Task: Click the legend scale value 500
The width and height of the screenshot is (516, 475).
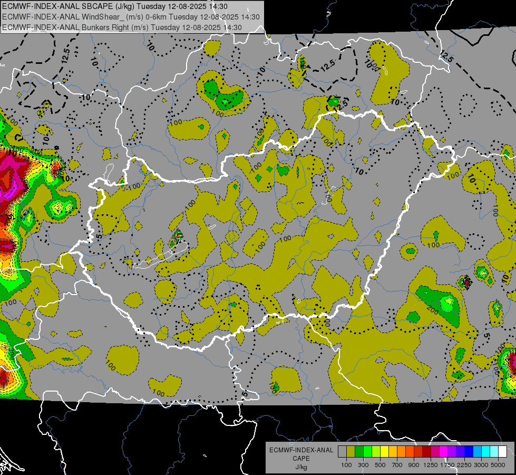Action: click(x=380, y=465)
